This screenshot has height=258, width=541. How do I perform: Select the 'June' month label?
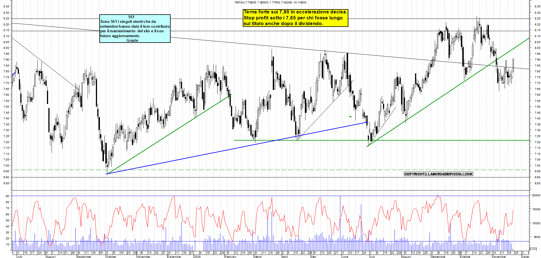click(345, 257)
